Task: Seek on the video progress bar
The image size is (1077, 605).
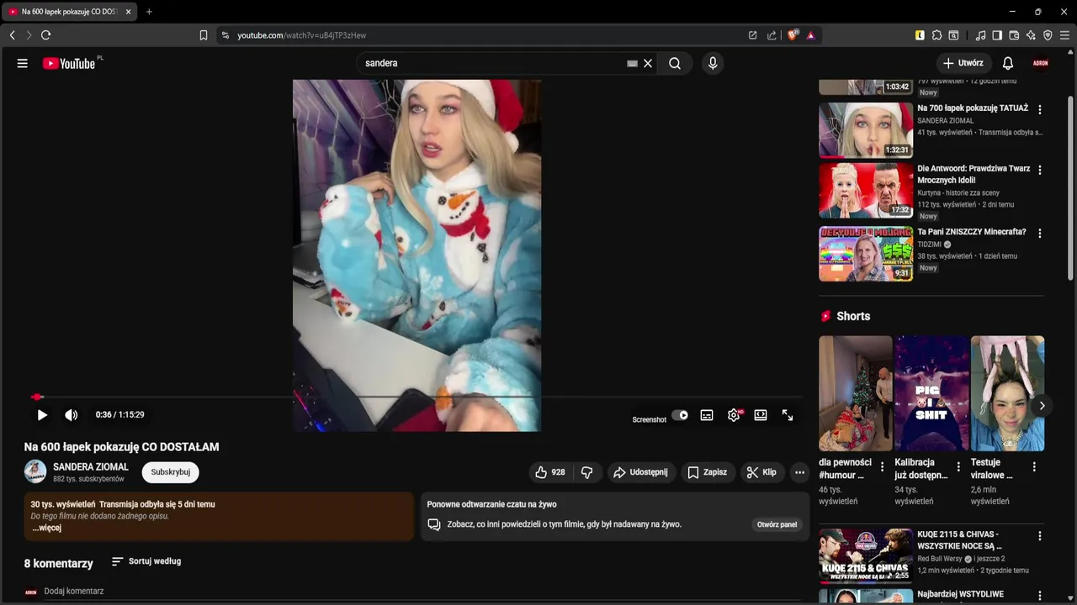Action: coord(417,397)
